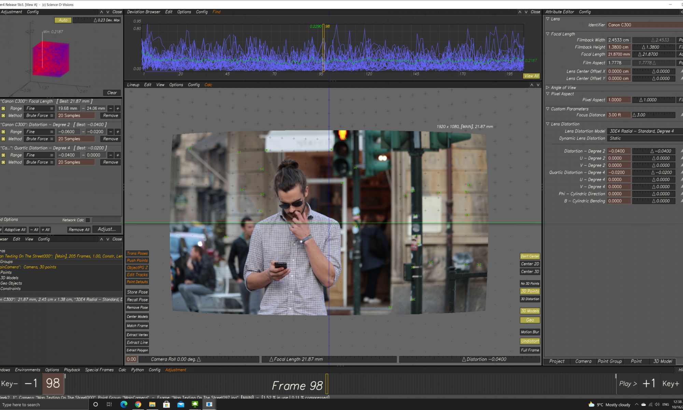This screenshot has height=410, width=683.
Task: Disable the Focal Length Range checkbox
Action: click(3, 108)
